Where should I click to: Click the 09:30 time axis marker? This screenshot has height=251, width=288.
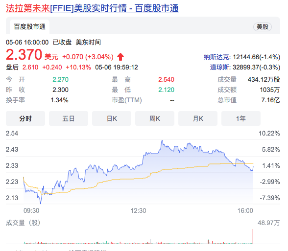pyautogui.click(x=31, y=210)
